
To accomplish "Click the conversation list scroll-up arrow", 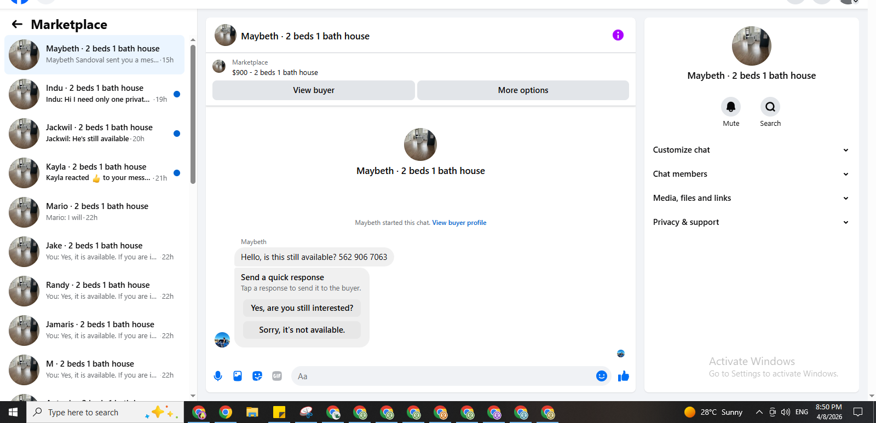I will pyautogui.click(x=193, y=40).
